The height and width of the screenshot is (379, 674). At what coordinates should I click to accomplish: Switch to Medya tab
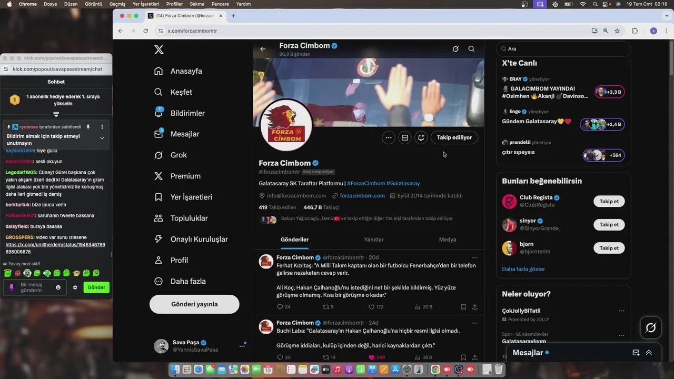click(x=448, y=240)
